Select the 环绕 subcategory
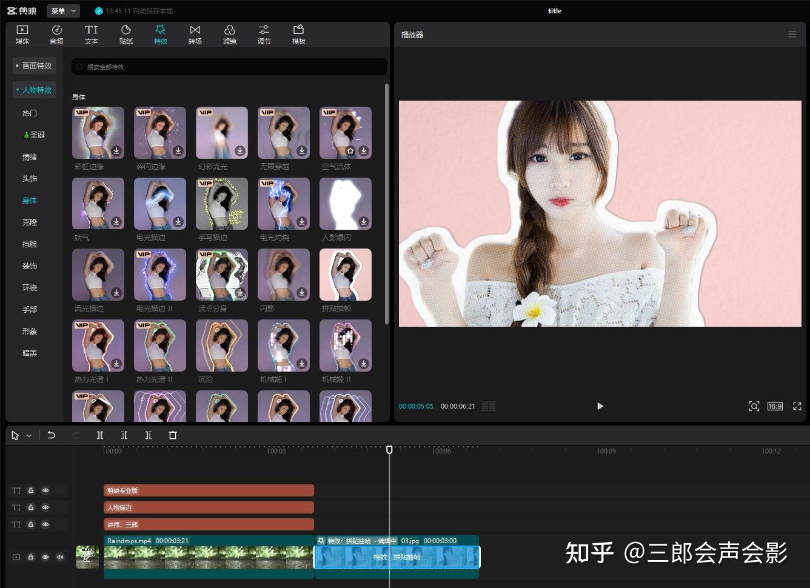The width and height of the screenshot is (810, 588). (x=30, y=287)
